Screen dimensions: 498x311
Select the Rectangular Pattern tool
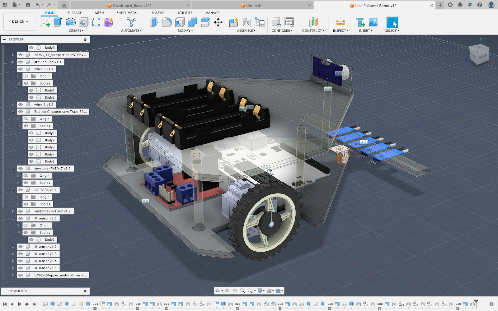point(96,22)
